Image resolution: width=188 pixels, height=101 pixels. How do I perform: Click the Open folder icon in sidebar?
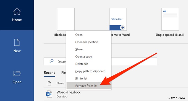point(17,73)
